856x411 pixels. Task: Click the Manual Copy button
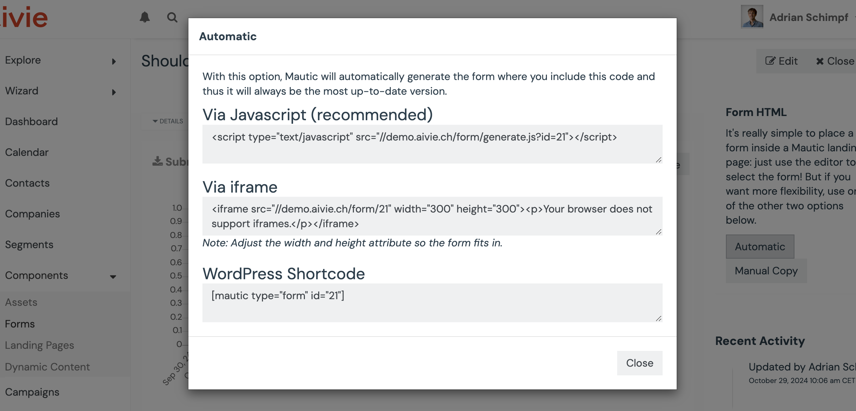coord(766,271)
